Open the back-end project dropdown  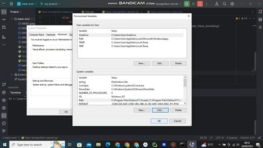pyautogui.click(x=26, y=4)
